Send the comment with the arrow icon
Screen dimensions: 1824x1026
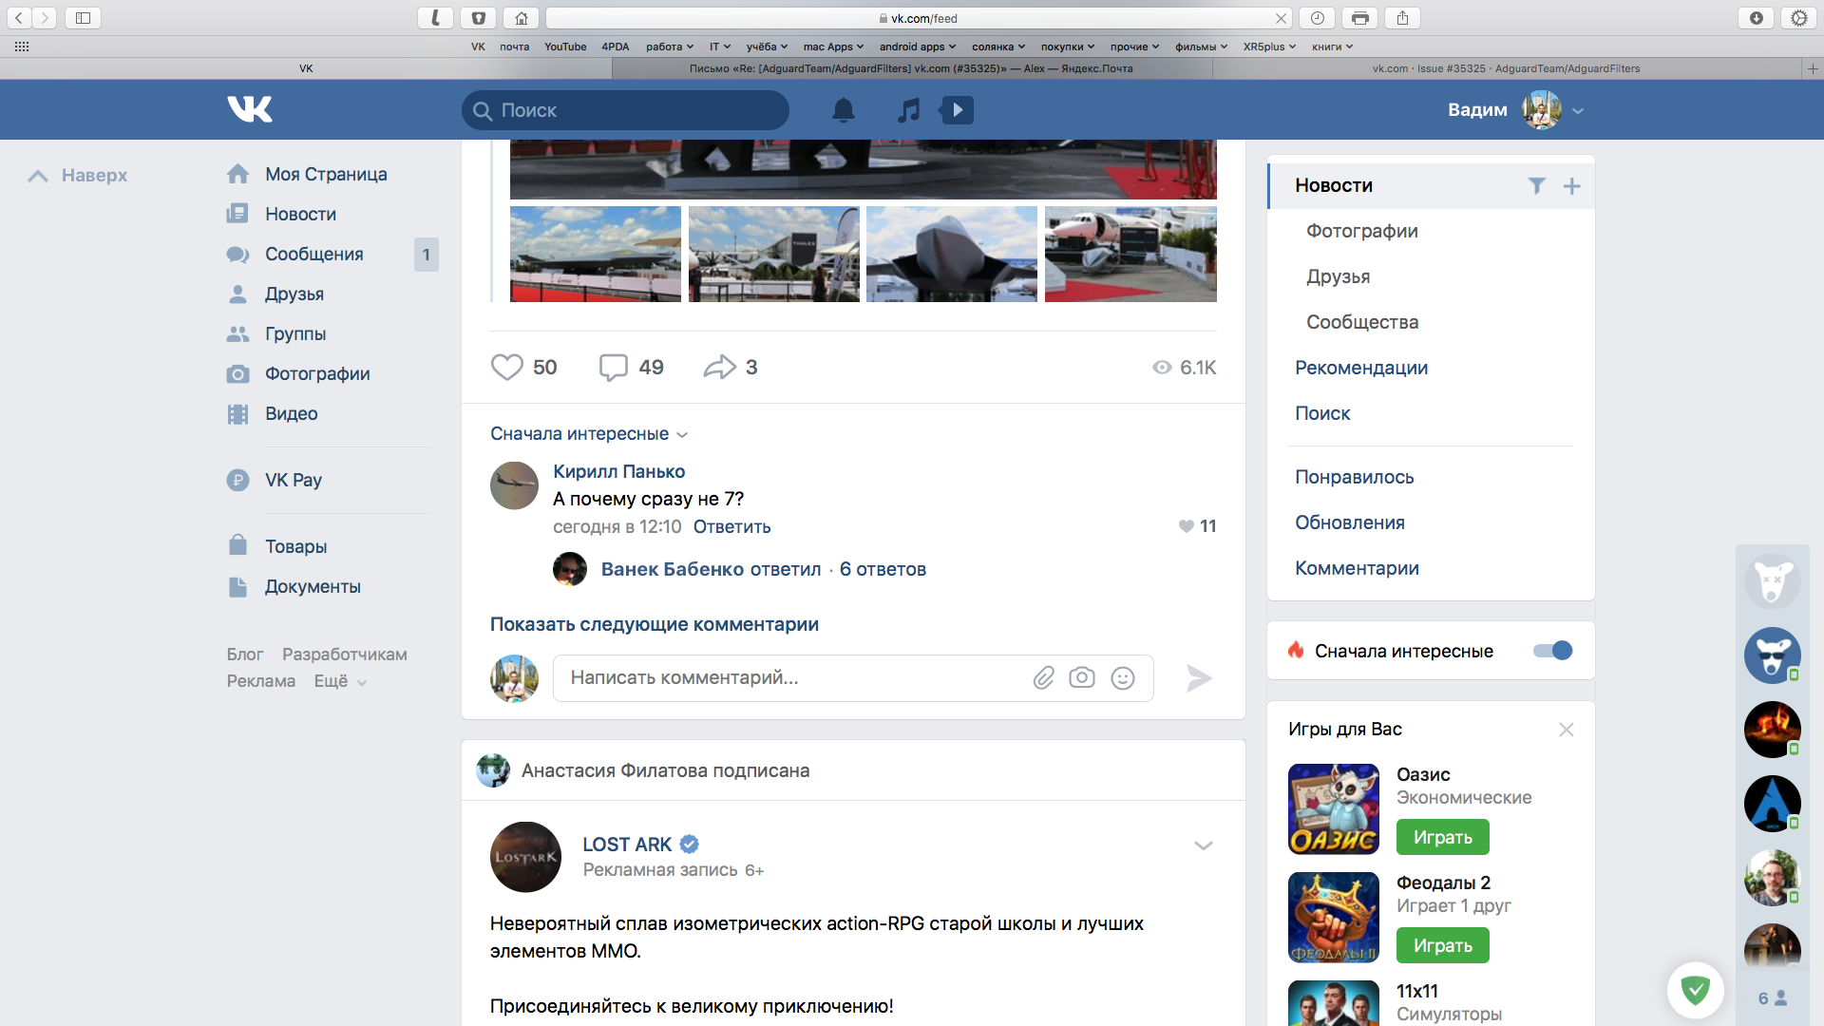tap(1199, 678)
